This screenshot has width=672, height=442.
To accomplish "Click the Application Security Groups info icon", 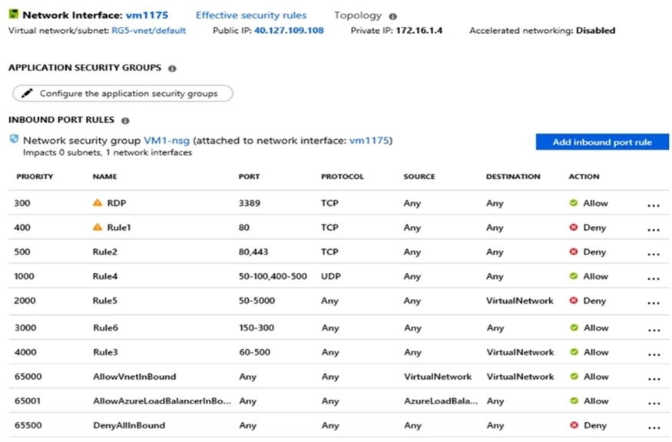I will pos(172,68).
